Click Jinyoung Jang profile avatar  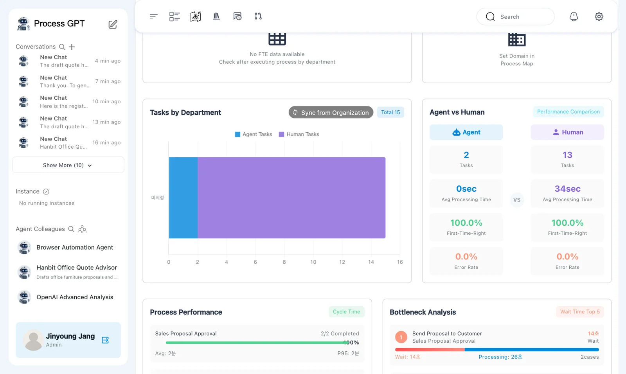pos(33,340)
